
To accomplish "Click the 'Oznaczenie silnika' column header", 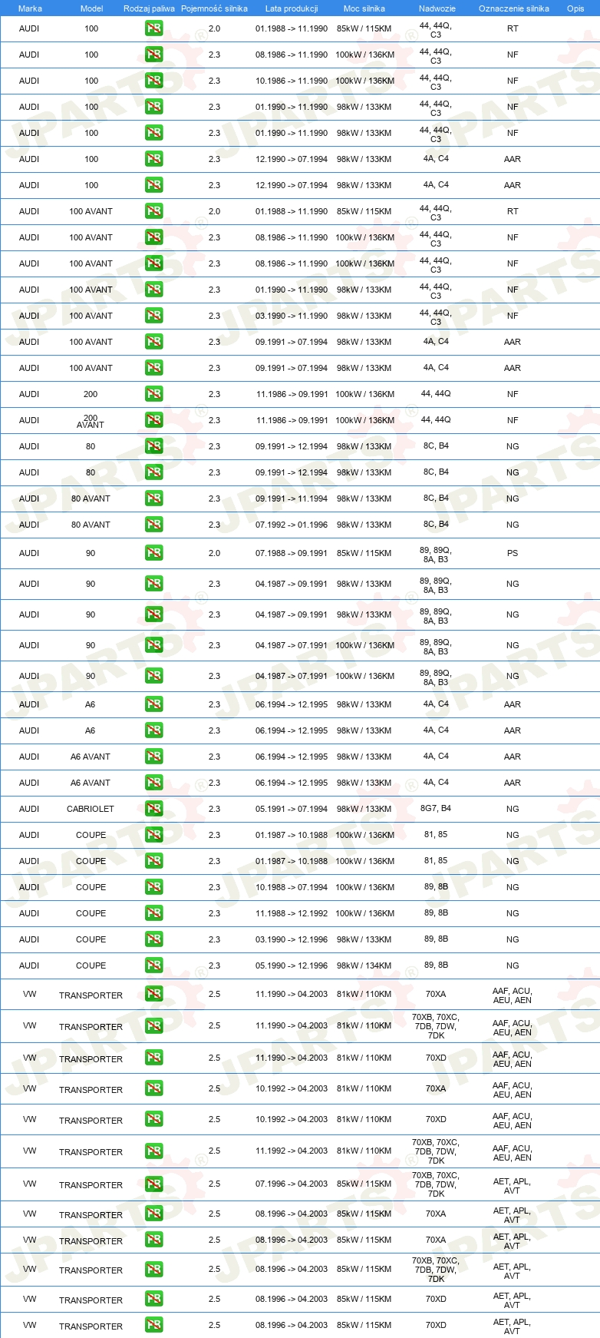I will [x=514, y=8].
